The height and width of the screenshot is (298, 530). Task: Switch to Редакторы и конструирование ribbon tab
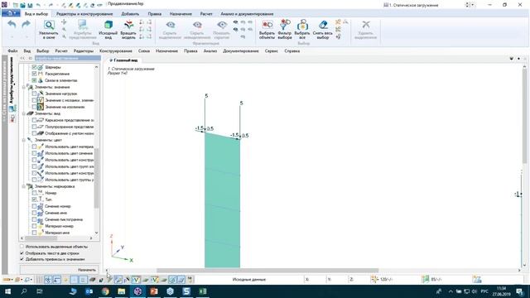84,14
